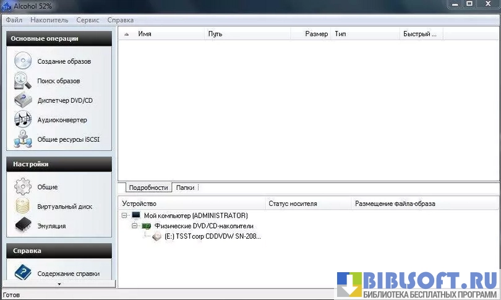Image resolution: width=501 pixels, height=300 pixels.
Task: Sort file list by Размер column
Action: point(316,34)
